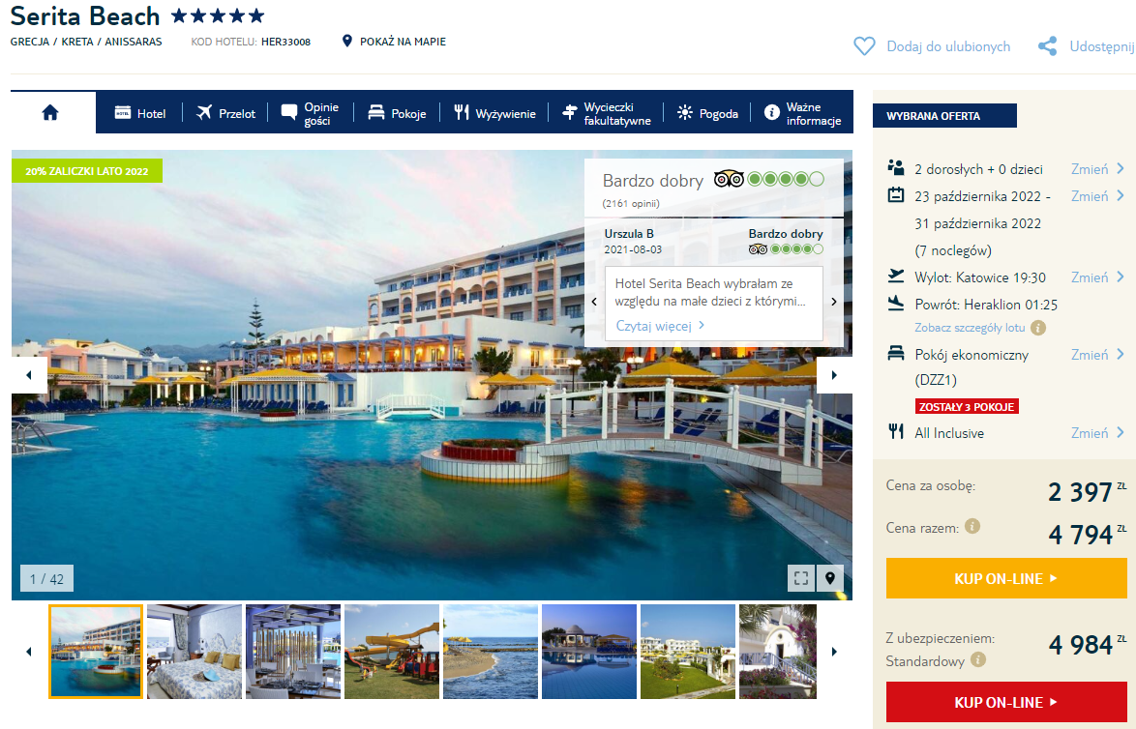This screenshot has height=729, width=1136.
Task: Click the map pin icon on the photo
Action: (829, 578)
